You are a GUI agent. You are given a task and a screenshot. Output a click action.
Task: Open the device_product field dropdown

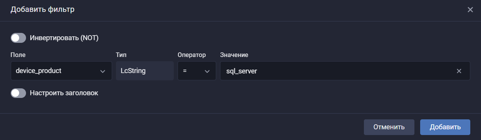point(61,71)
